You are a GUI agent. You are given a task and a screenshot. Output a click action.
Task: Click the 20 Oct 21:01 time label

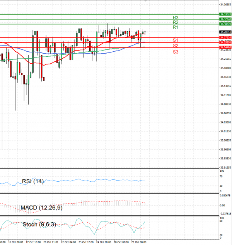[51, 242]
